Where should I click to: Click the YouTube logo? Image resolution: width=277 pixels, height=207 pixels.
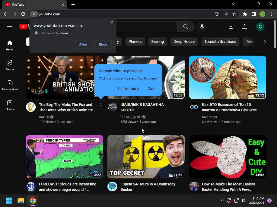24,27
